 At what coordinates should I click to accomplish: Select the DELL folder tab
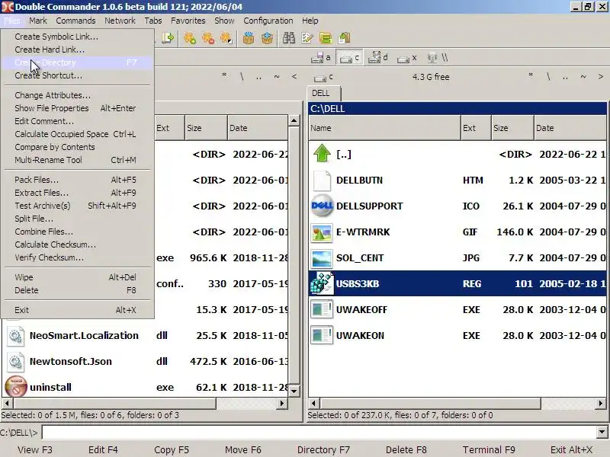(x=323, y=93)
